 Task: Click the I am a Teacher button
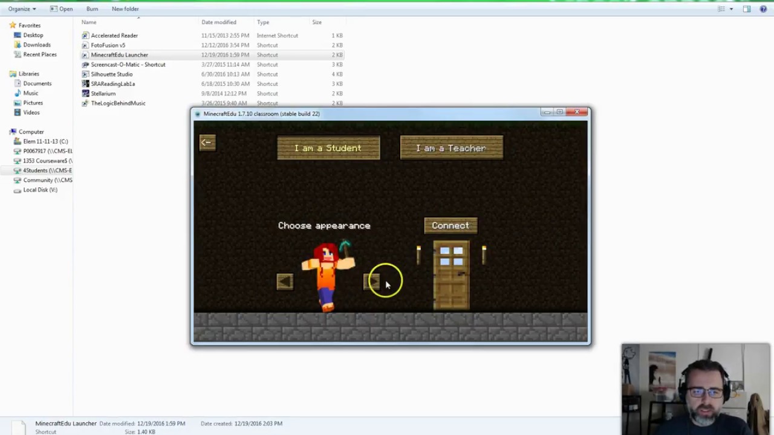tap(451, 148)
